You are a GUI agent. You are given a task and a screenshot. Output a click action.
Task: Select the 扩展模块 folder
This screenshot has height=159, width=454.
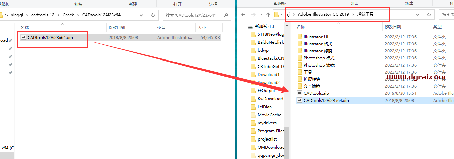coord(312,79)
